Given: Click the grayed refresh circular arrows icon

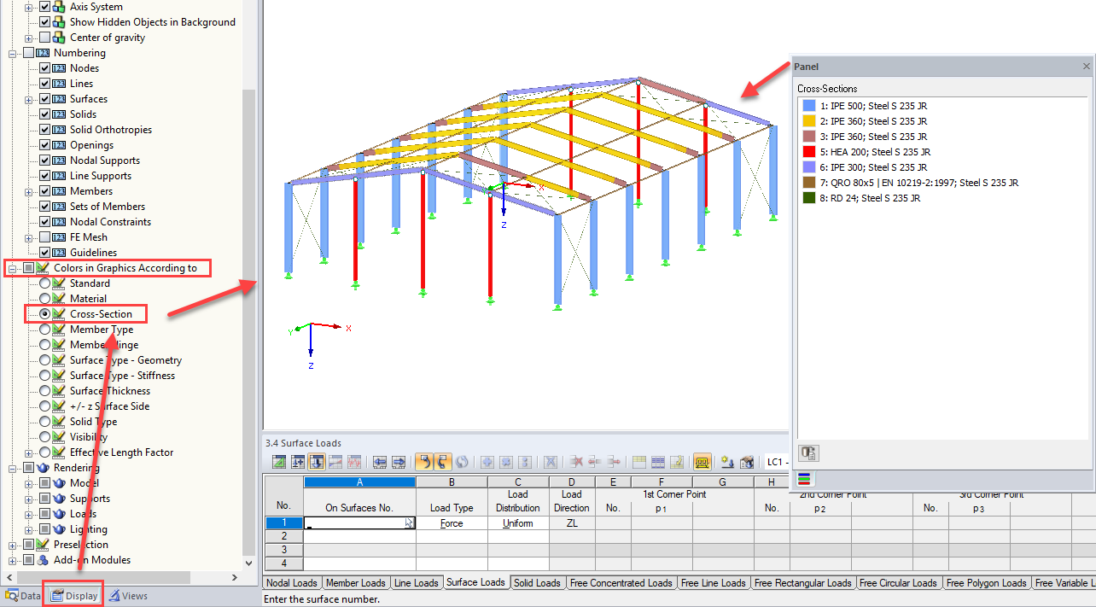Looking at the screenshot, I should click(462, 462).
